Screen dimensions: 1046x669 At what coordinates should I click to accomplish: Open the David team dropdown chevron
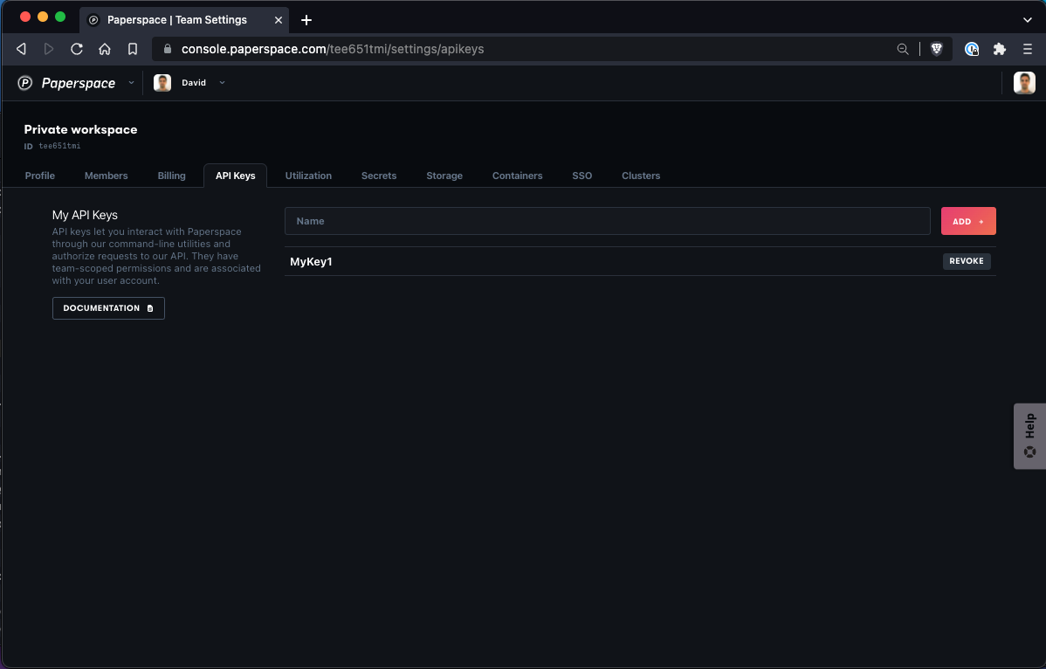pyautogui.click(x=222, y=83)
